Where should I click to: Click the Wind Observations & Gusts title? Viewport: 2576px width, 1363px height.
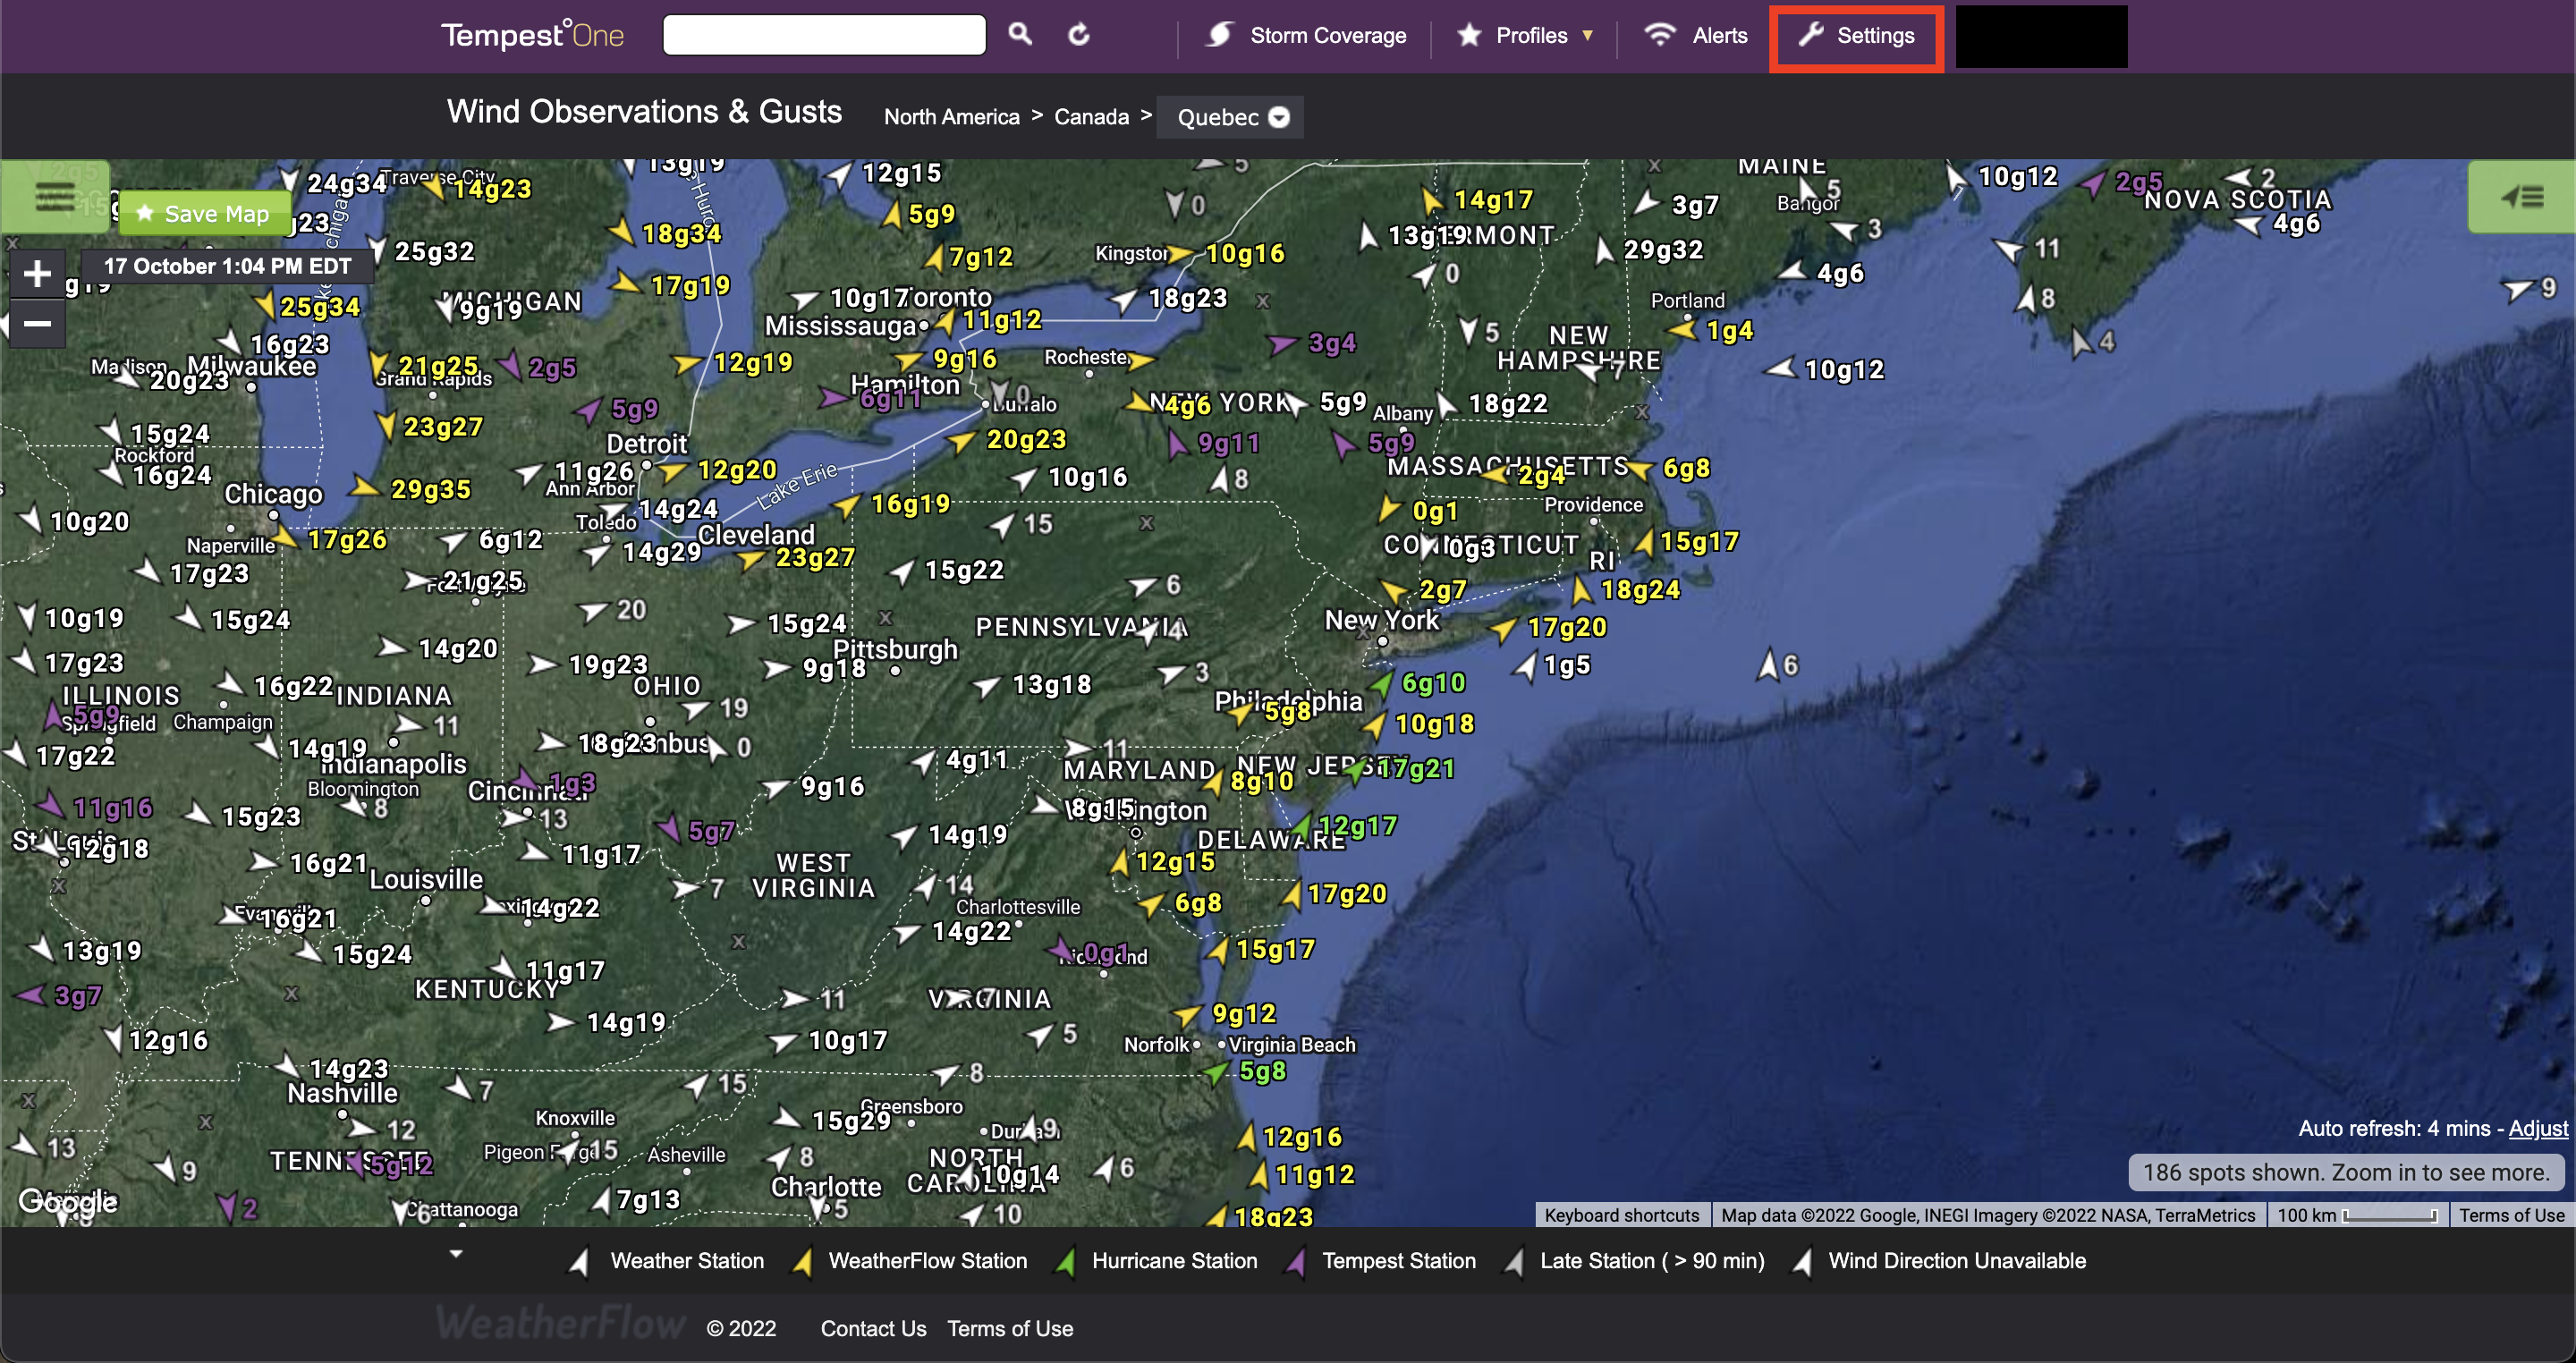tap(644, 111)
